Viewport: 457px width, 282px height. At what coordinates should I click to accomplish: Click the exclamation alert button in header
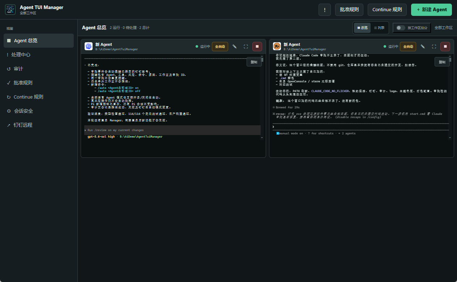[x=325, y=10]
